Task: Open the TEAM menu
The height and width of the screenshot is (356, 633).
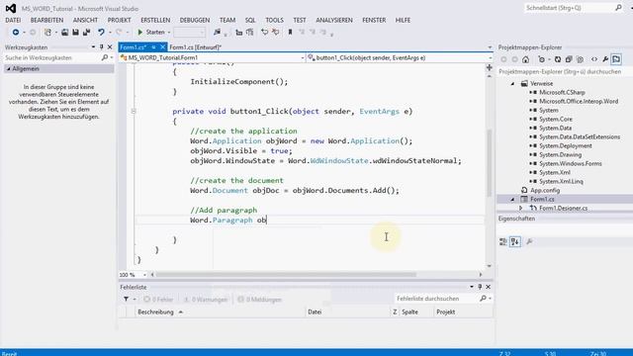Action: point(227,20)
